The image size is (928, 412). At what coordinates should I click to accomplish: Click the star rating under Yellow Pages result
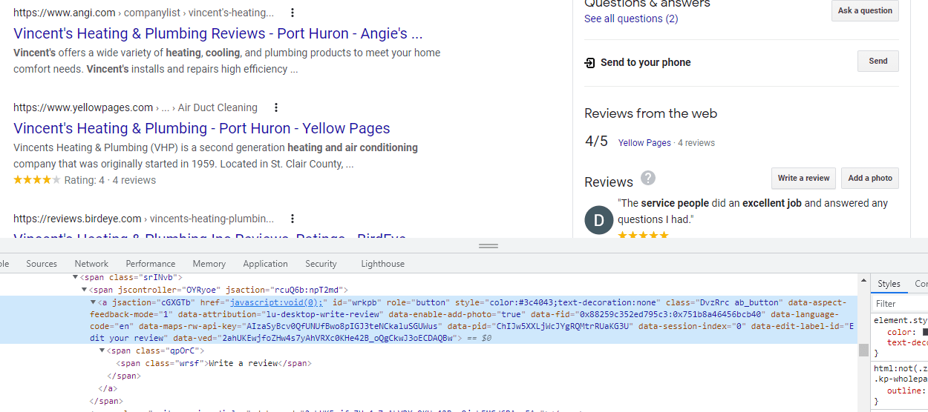[36, 180]
